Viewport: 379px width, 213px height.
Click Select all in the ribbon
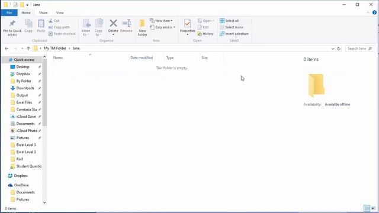(229, 21)
